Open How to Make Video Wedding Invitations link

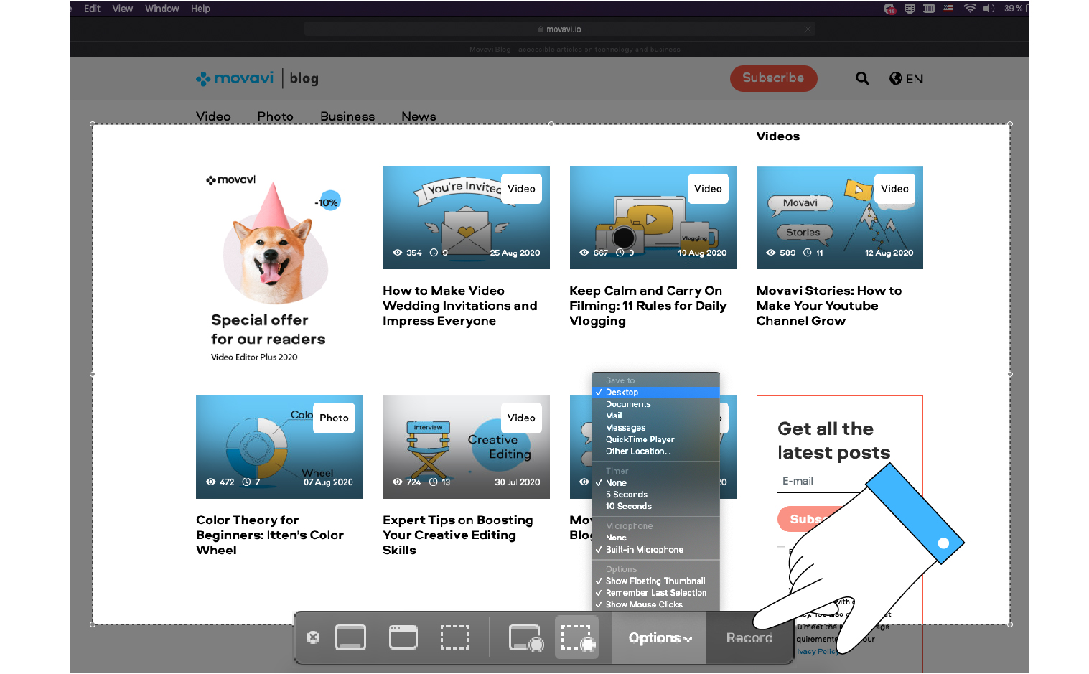coord(459,306)
